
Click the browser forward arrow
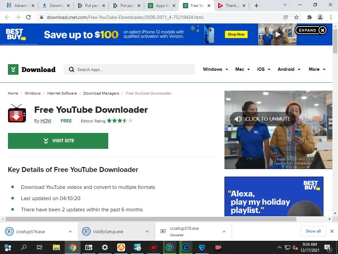click(x=18, y=17)
